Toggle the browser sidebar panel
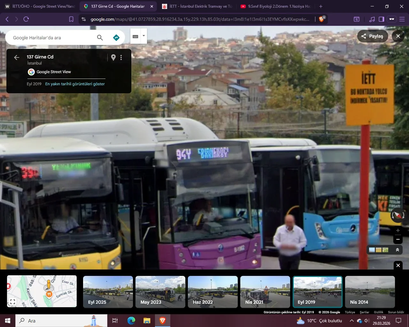Screen dimensions: 409x327 point(381,19)
